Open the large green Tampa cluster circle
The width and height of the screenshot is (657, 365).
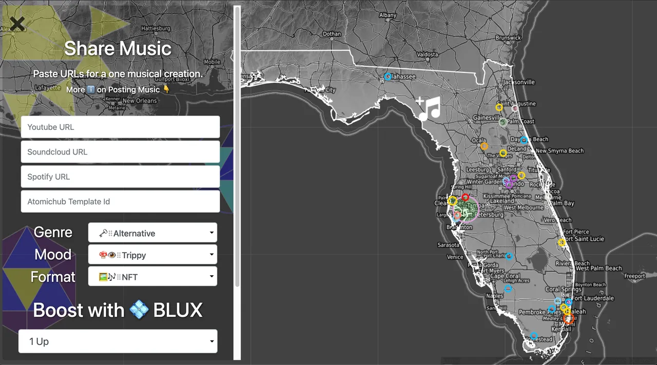[466, 210]
